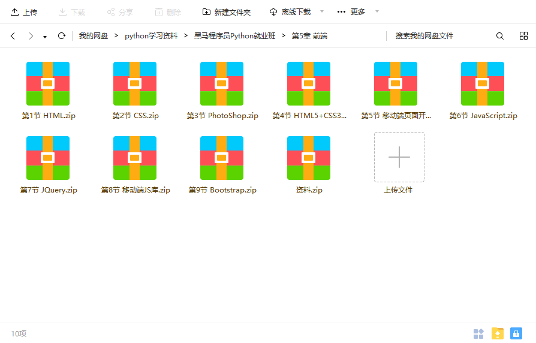Click the 上传文件 plus placeholder

pyautogui.click(x=399, y=157)
